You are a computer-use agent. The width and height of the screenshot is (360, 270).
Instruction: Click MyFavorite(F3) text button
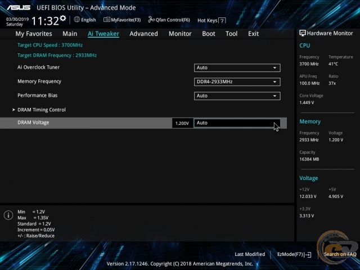tap(126, 20)
